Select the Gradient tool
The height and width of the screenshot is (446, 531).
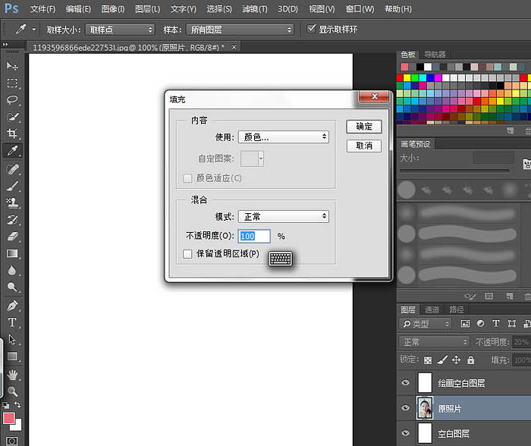tap(13, 253)
